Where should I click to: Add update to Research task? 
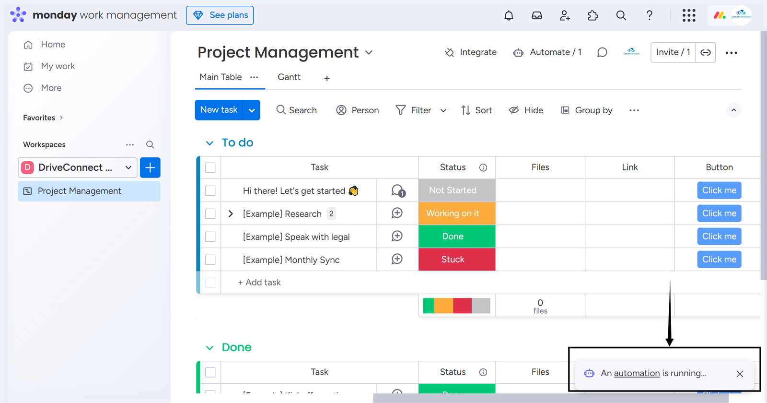click(x=397, y=213)
